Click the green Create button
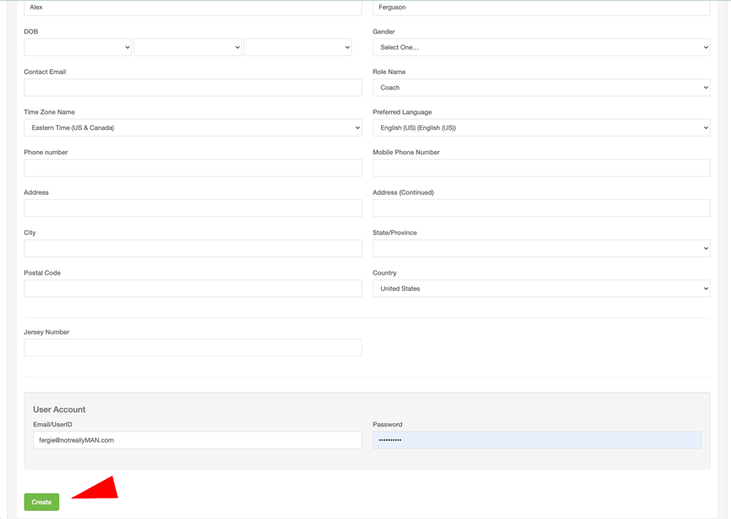 pos(41,502)
